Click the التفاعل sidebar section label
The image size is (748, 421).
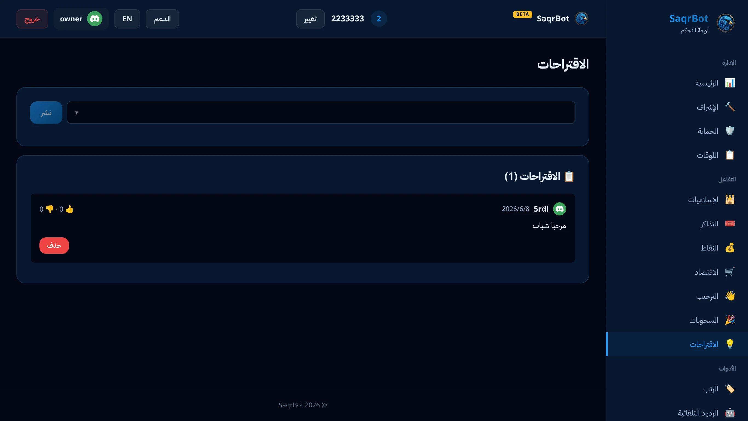point(727,179)
